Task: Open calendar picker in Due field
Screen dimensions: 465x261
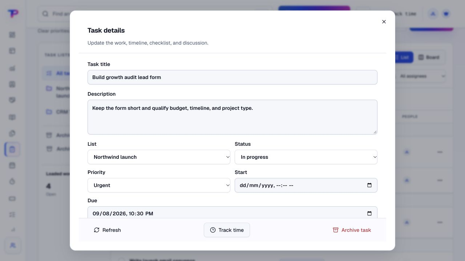Action: 369,214
